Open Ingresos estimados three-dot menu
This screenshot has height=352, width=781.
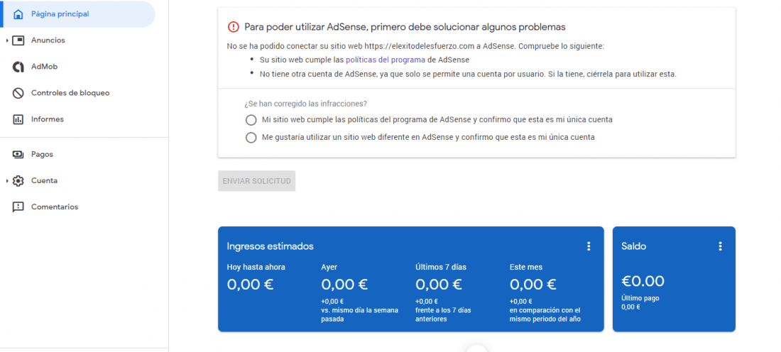pyautogui.click(x=589, y=246)
